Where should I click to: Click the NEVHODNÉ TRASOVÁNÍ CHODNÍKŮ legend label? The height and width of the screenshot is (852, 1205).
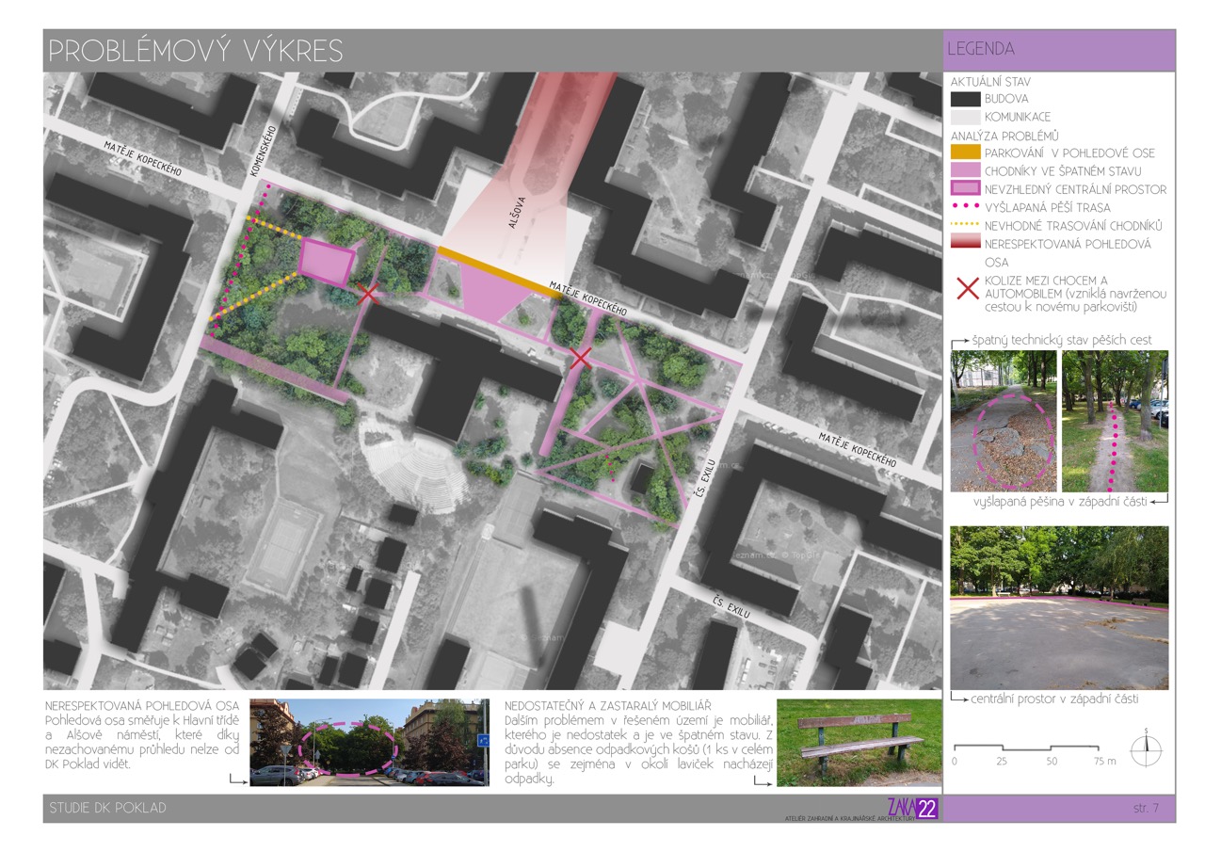pyautogui.click(x=1074, y=226)
